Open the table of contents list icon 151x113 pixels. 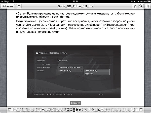click(19, 6)
